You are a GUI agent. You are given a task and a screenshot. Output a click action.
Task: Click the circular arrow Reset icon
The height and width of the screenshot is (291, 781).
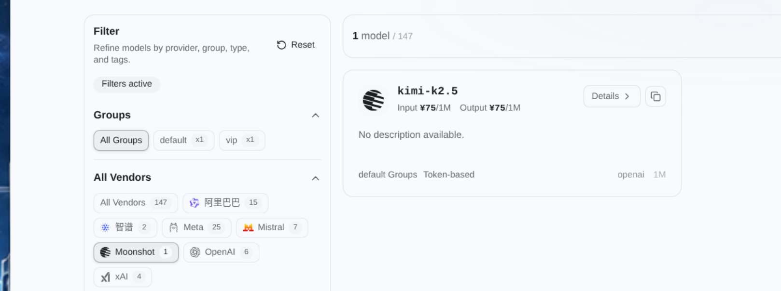click(281, 45)
